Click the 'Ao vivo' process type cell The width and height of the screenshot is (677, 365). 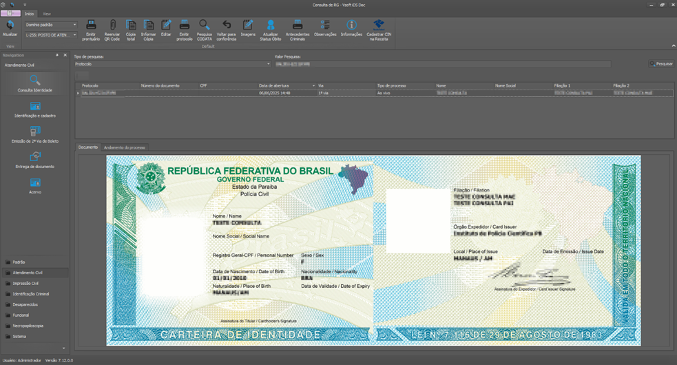point(406,93)
